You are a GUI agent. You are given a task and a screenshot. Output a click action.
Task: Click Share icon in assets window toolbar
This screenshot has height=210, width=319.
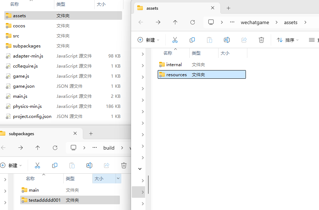(x=244, y=40)
